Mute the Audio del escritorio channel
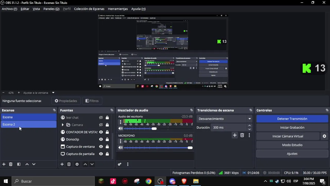The height and width of the screenshot is (186, 330). (x=120, y=128)
